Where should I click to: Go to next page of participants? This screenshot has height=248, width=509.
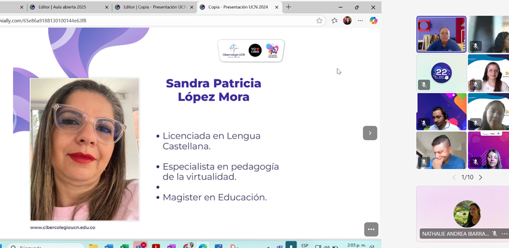pyautogui.click(x=480, y=177)
